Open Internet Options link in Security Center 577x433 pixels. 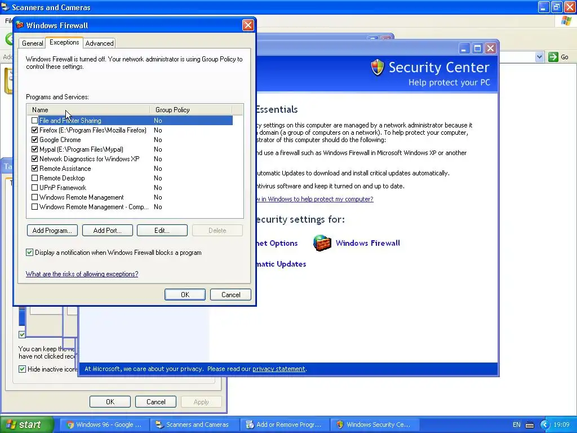tap(277, 243)
